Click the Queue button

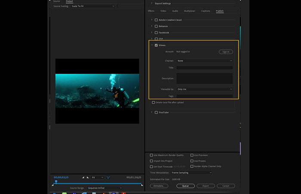pyautogui.click(x=185, y=186)
